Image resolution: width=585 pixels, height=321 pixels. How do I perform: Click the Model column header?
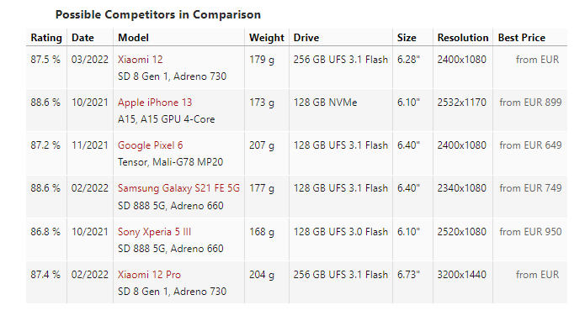pyautogui.click(x=133, y=38)
